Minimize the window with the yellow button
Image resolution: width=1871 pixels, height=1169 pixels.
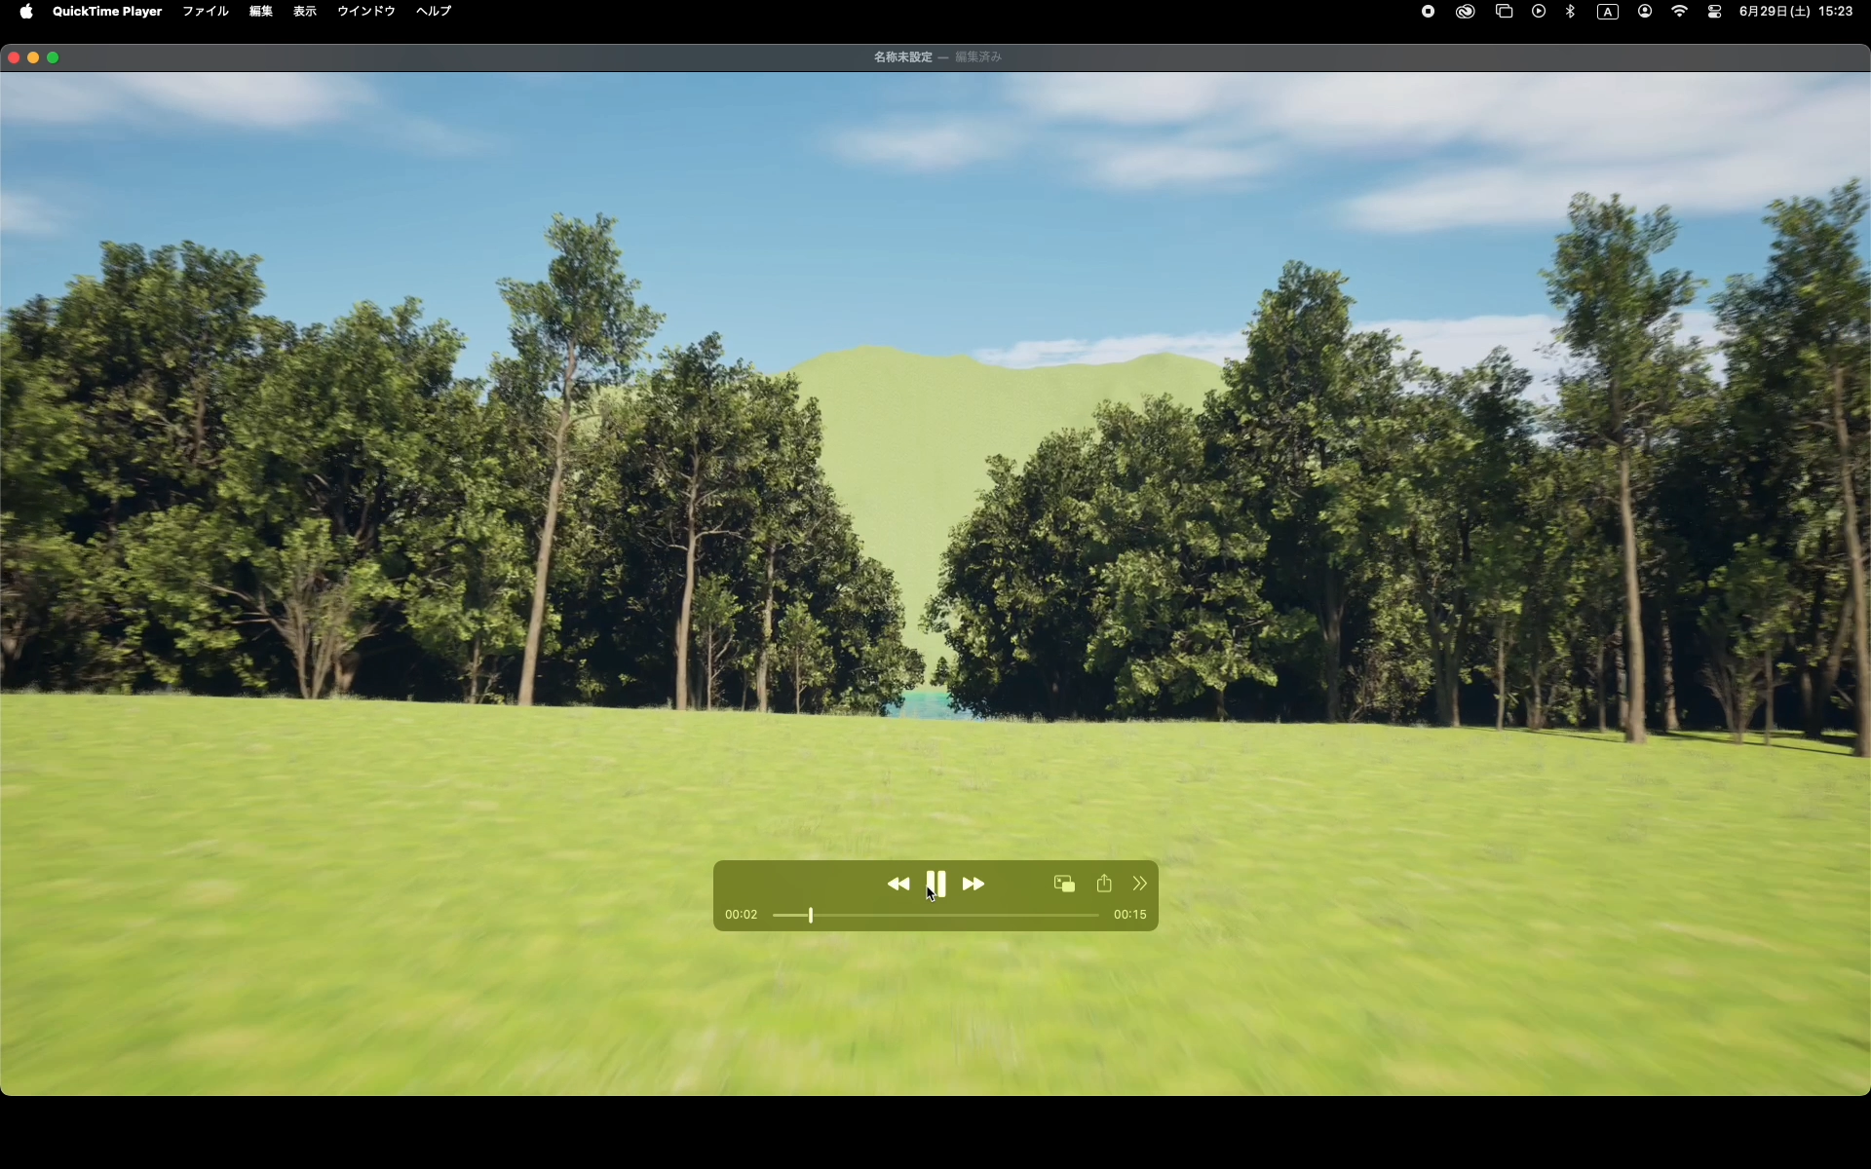coord(33,57)
